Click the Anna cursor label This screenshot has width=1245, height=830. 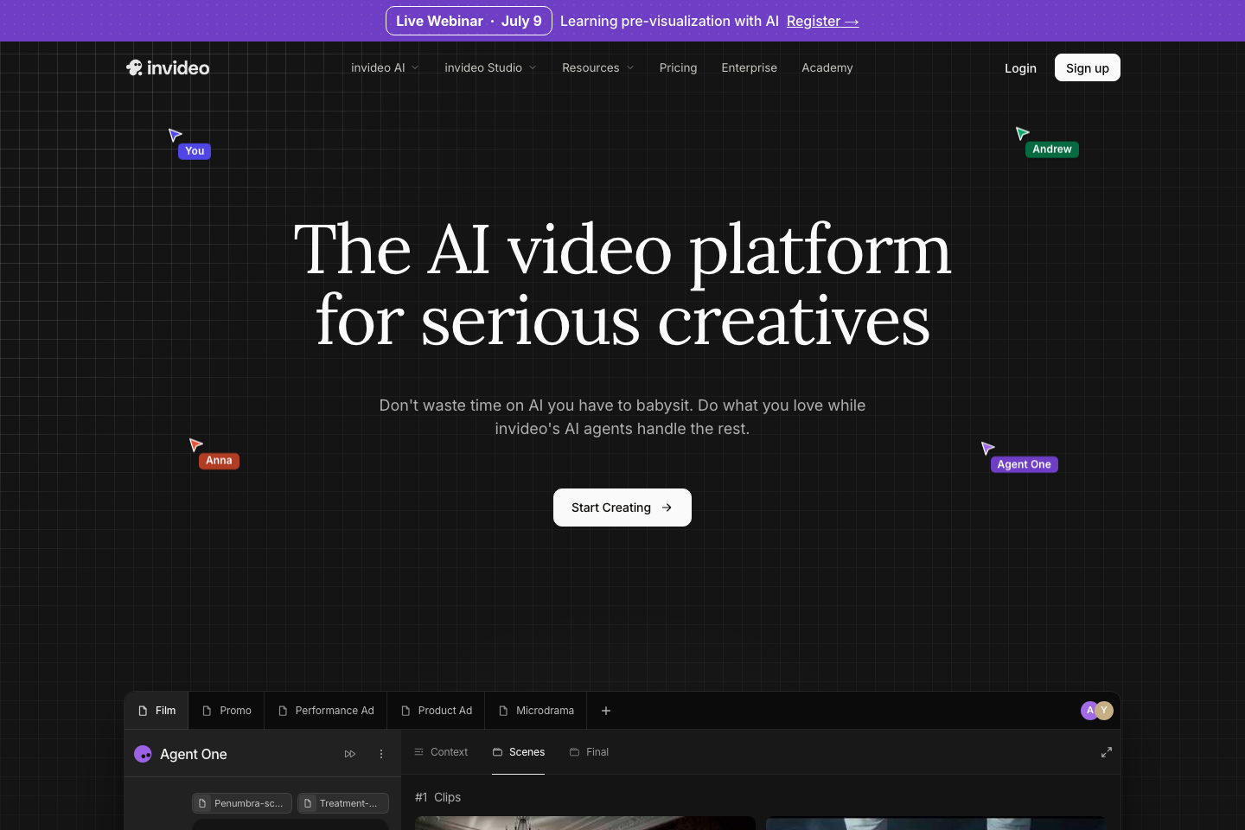tap(219, 461)
